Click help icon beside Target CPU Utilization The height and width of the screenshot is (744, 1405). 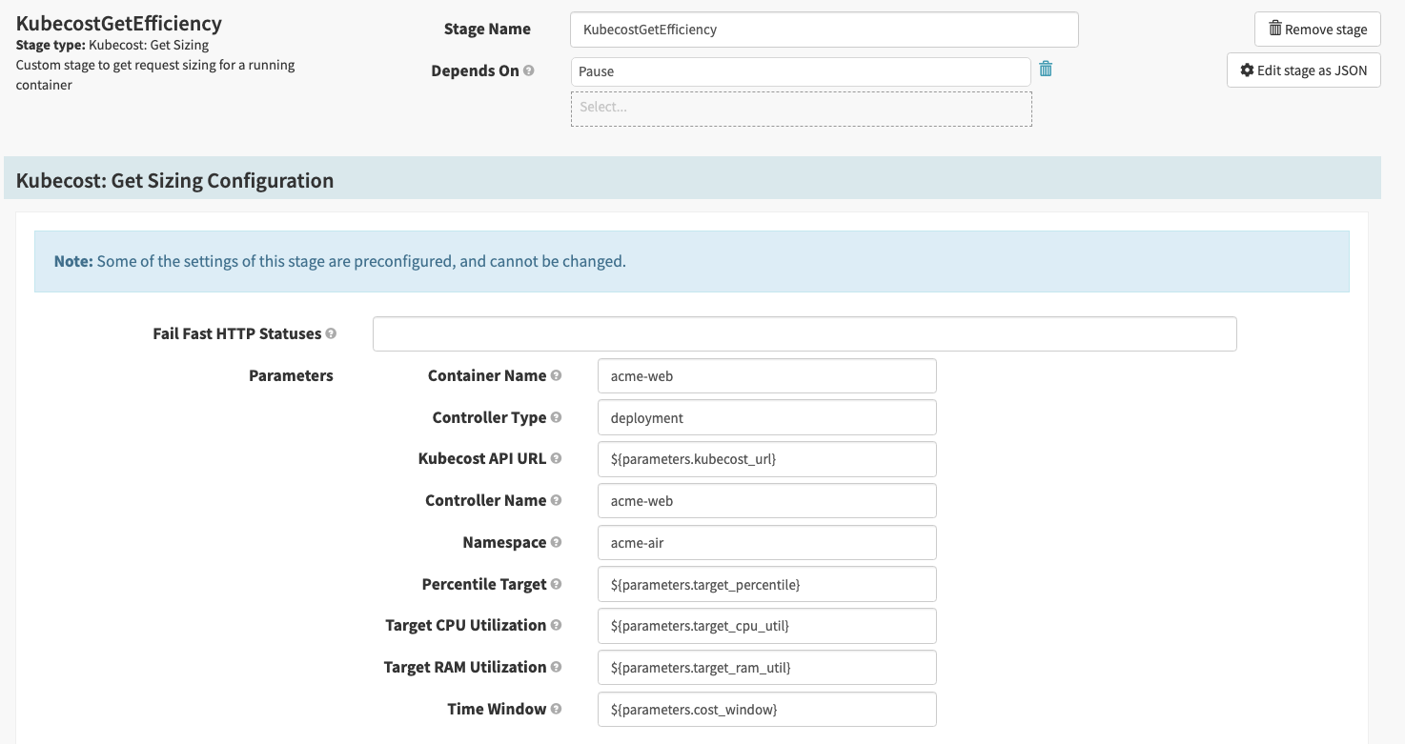point(556,625)
